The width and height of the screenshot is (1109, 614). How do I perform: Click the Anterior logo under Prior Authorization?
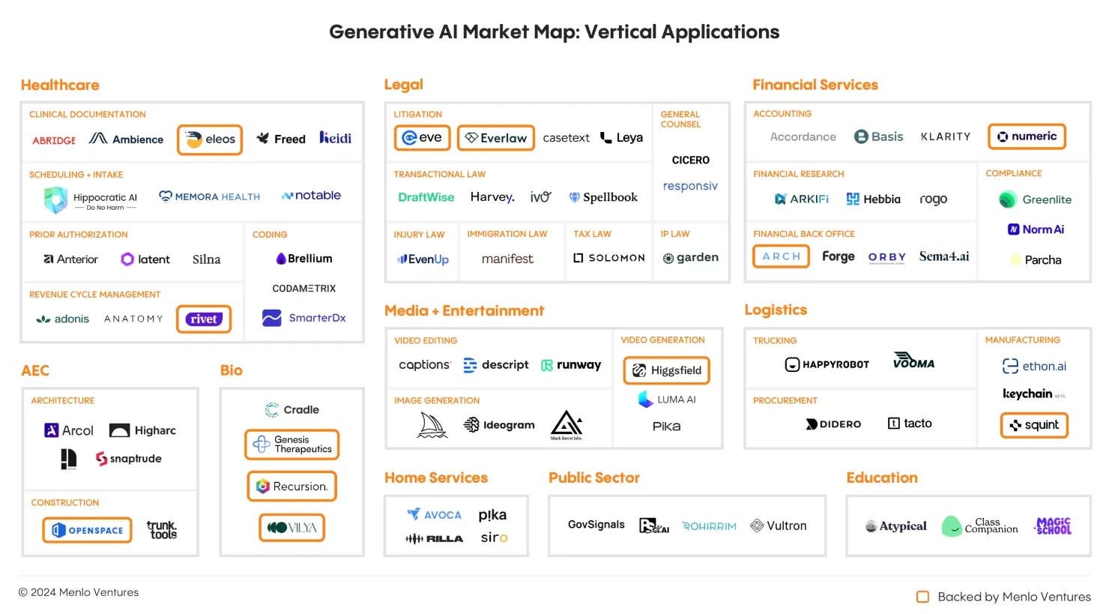70,259
